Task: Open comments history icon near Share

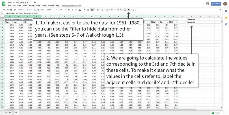Action: click(208, 4)
